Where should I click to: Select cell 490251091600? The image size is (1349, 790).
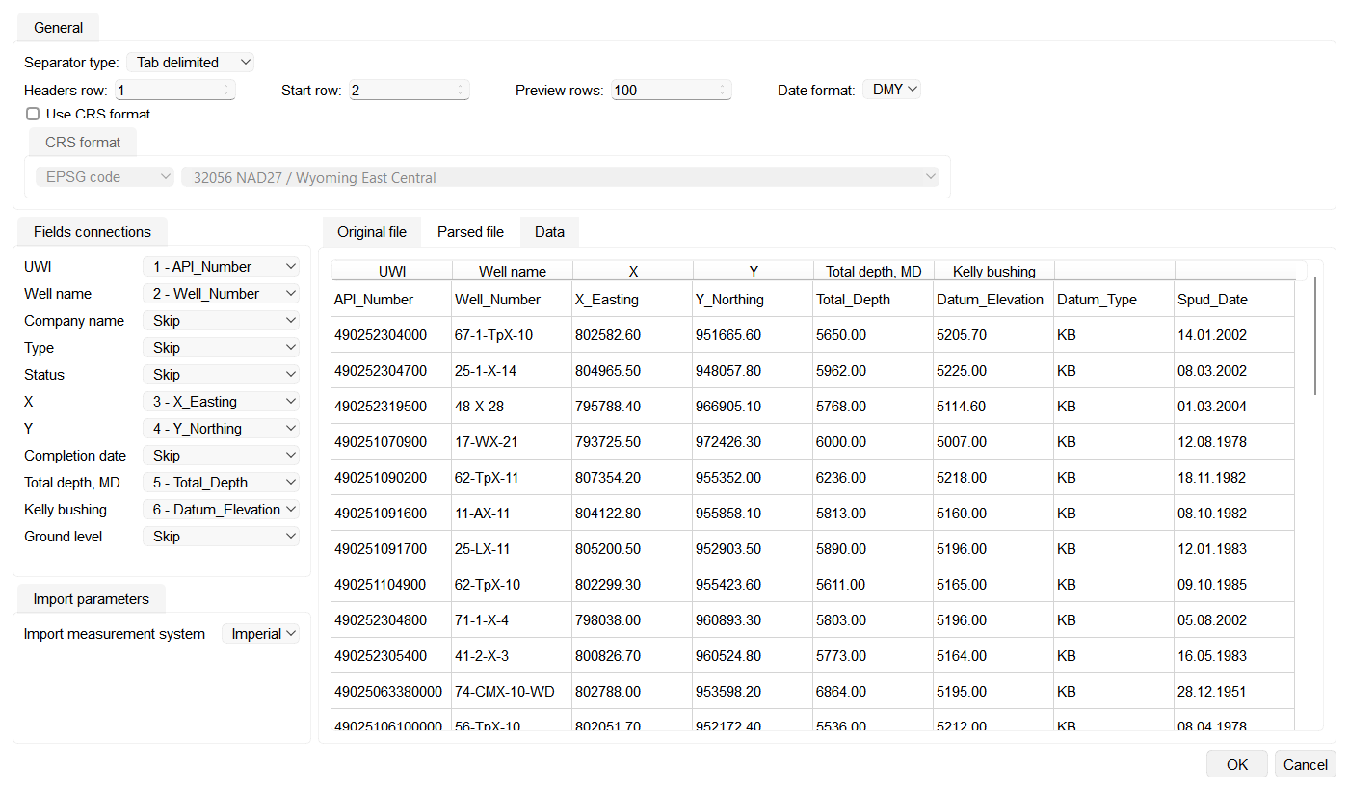point(391,513)
